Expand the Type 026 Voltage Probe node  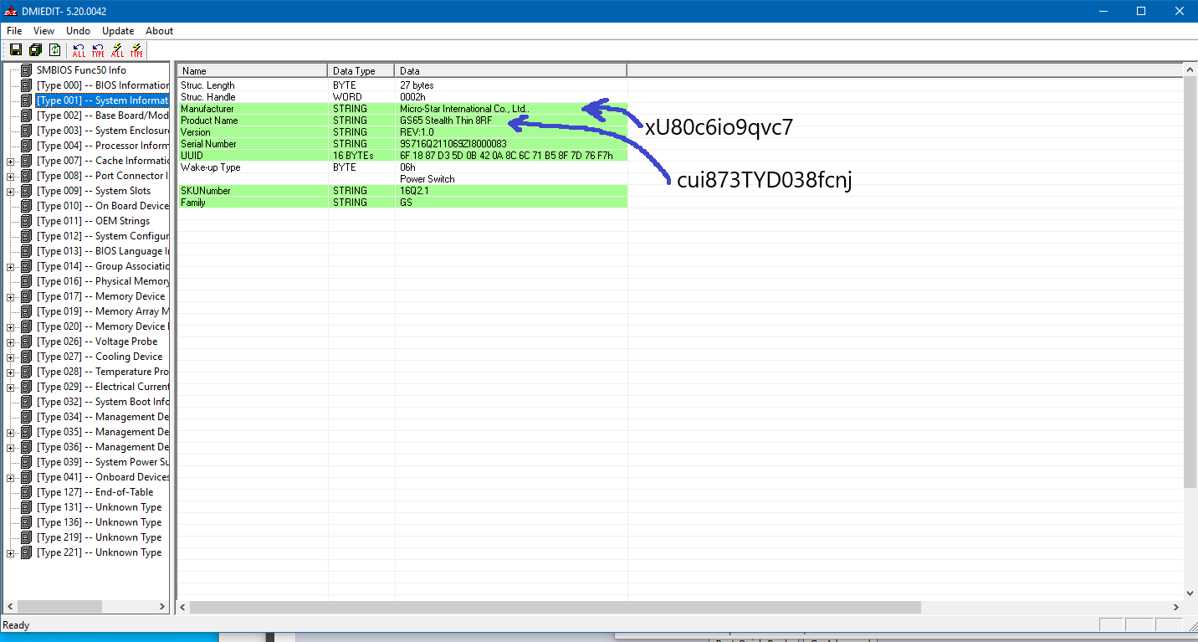[x=10, y=342]
